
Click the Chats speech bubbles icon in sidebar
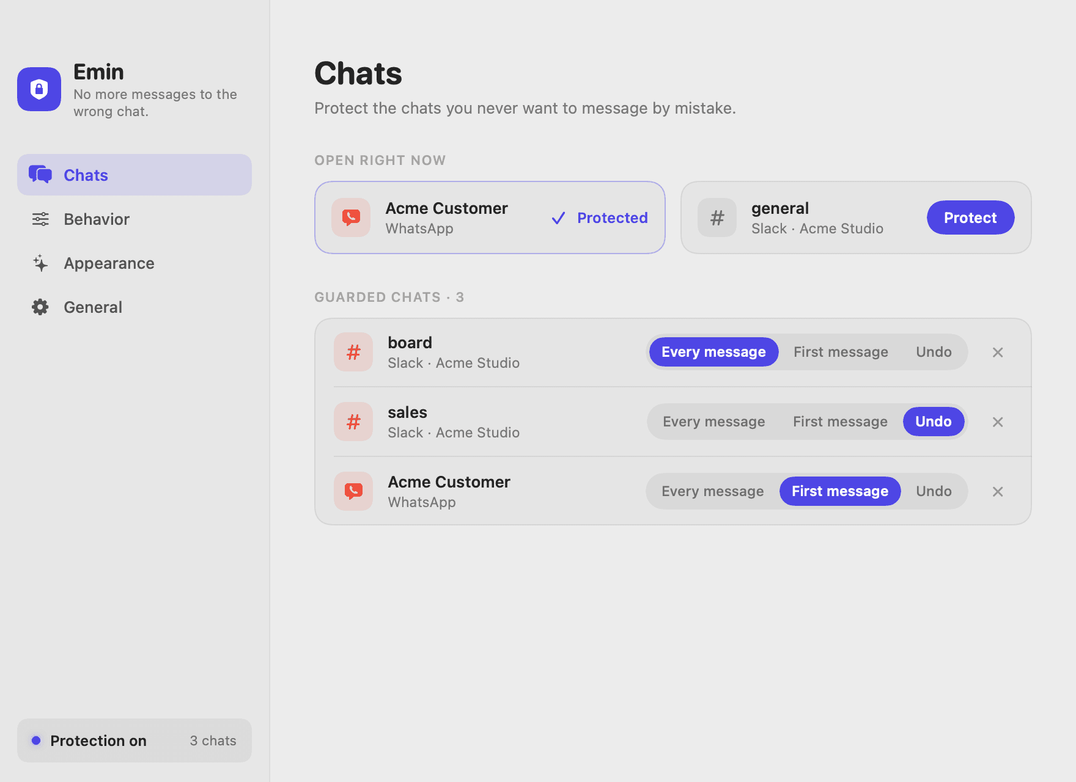40,175
